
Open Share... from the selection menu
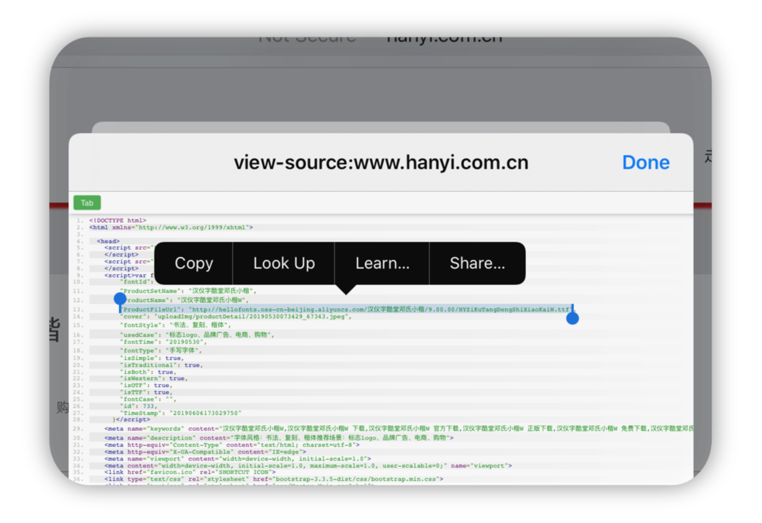(477, 264)
